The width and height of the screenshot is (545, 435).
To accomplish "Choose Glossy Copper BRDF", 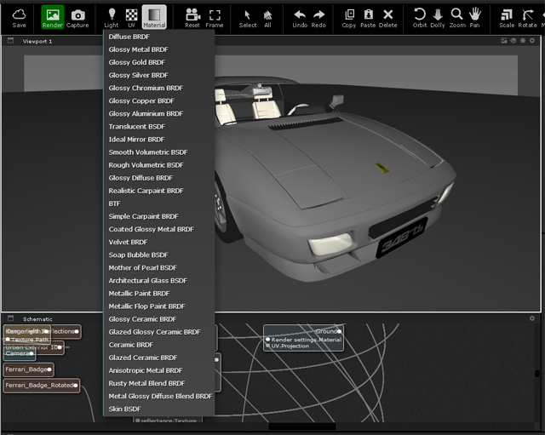I will pos(159,100).
